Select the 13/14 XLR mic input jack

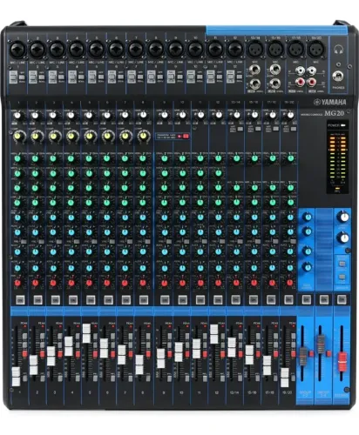pyautogui.click(x=254, y=50)
